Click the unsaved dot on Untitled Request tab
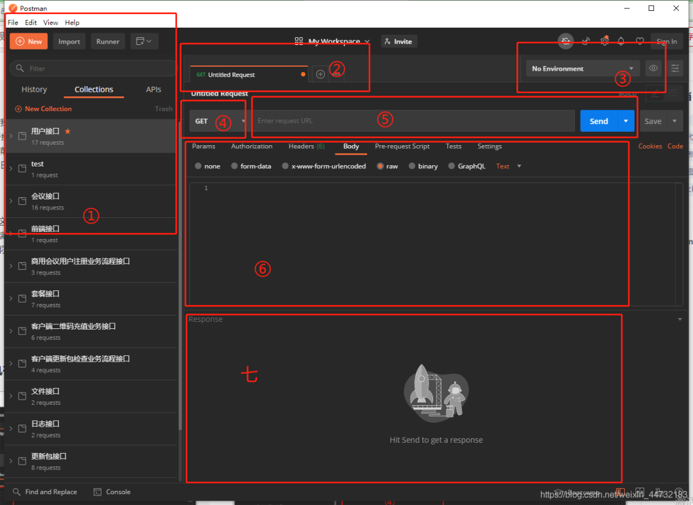Viewport: 693px width, 505px height. click(x=303, y=75)
